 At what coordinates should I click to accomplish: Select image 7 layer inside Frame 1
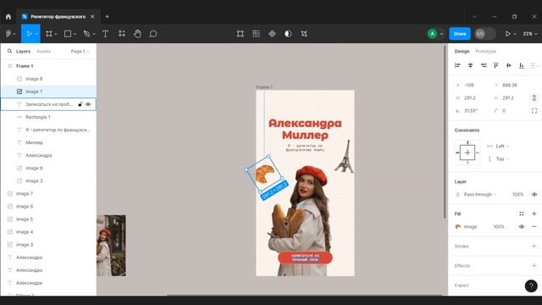click(x=48, y=91)
